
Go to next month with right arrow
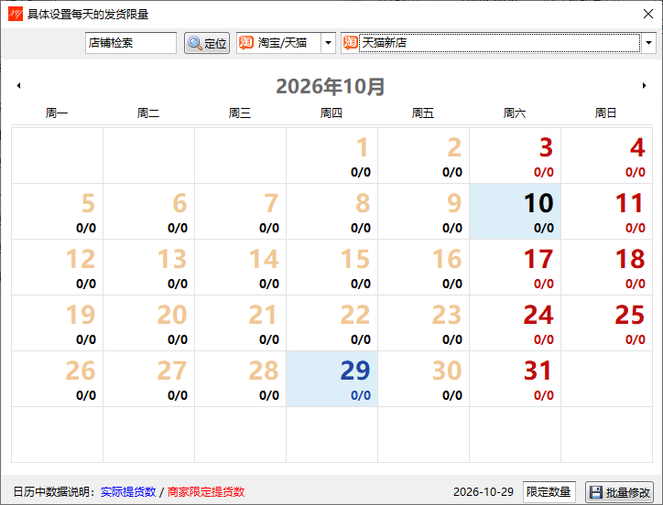pyautogui.click(x=645, y=86)
